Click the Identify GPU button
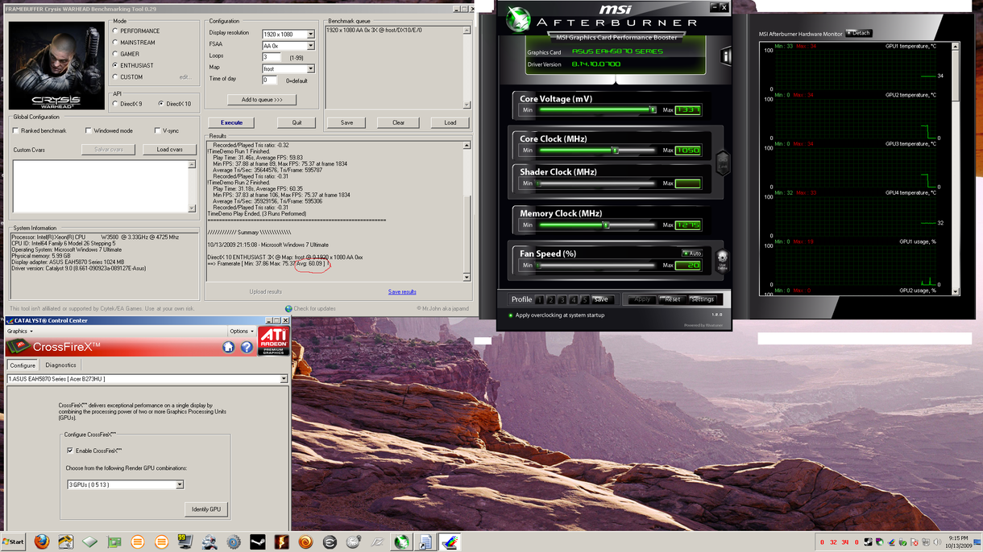 click(x=206, y=509)
